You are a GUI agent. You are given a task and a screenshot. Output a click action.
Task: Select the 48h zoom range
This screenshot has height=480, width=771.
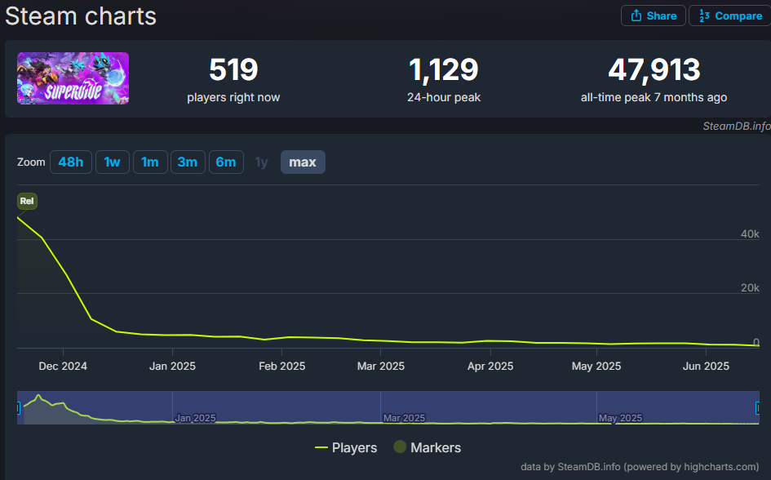coord(71,162)
